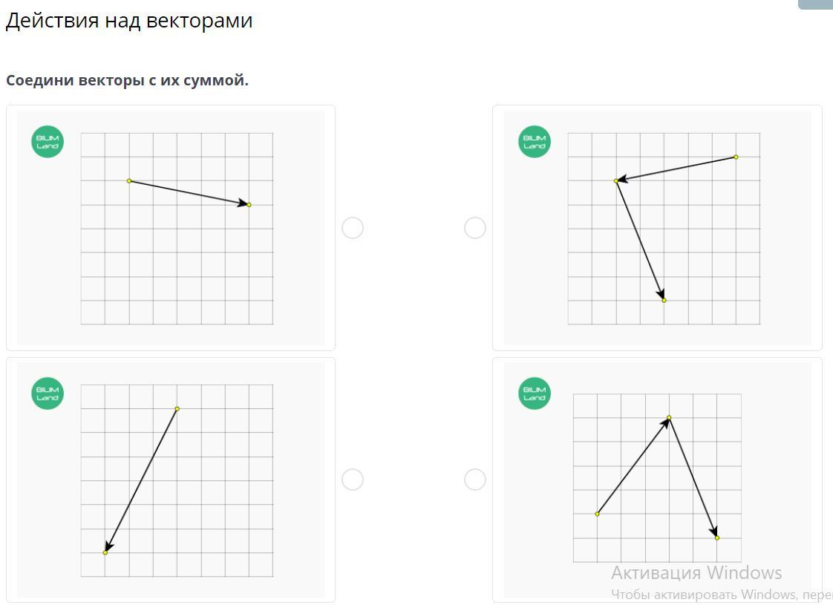Screen dimensions: 833x605
Task: Click the single rightward vector graph
Action: (177, 229)
